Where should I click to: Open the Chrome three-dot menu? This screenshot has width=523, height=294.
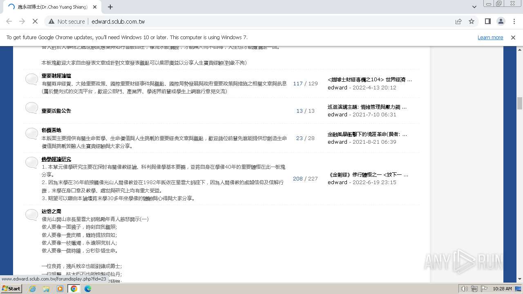[x=514, y=21]
